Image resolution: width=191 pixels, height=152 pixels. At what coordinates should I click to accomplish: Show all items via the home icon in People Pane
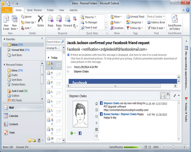(96, 103)
